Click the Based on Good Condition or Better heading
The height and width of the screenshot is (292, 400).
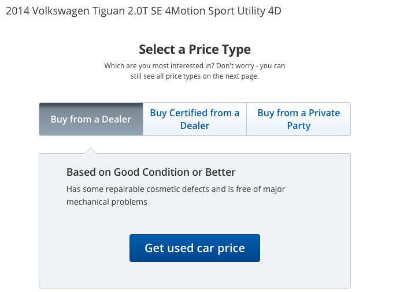coord(151,172)
